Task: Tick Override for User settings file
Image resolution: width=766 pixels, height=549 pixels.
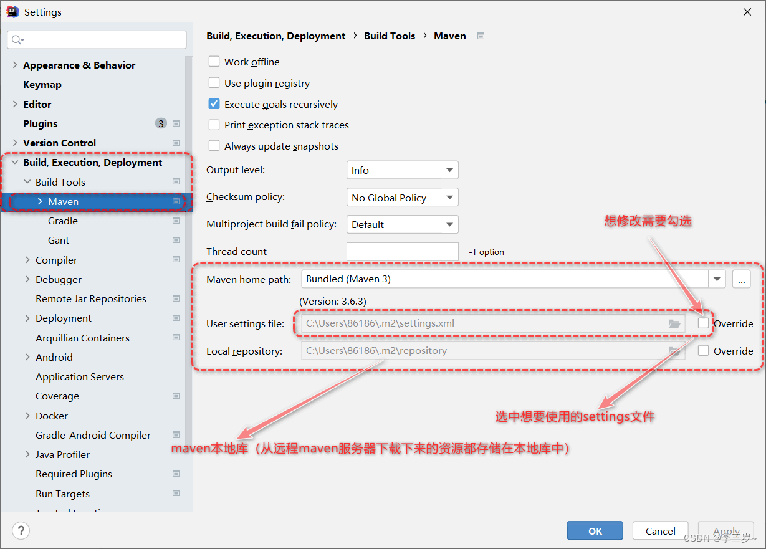Action: pyautogui.click(x=704, y=323)
